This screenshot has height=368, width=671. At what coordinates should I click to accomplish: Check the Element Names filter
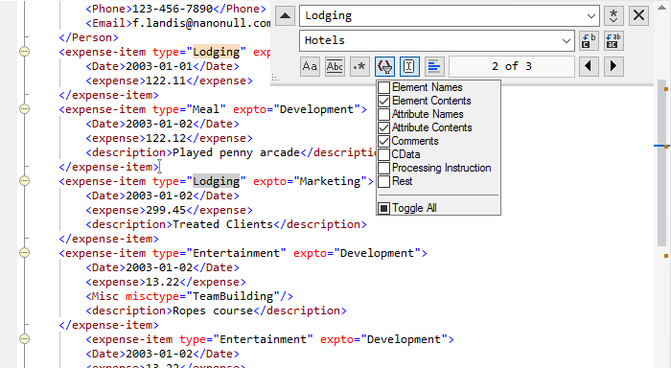click(383, 87)
